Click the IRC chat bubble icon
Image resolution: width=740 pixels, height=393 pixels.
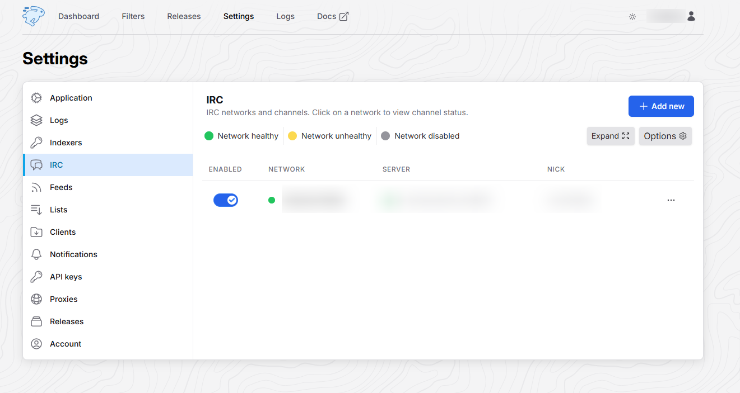36,165
